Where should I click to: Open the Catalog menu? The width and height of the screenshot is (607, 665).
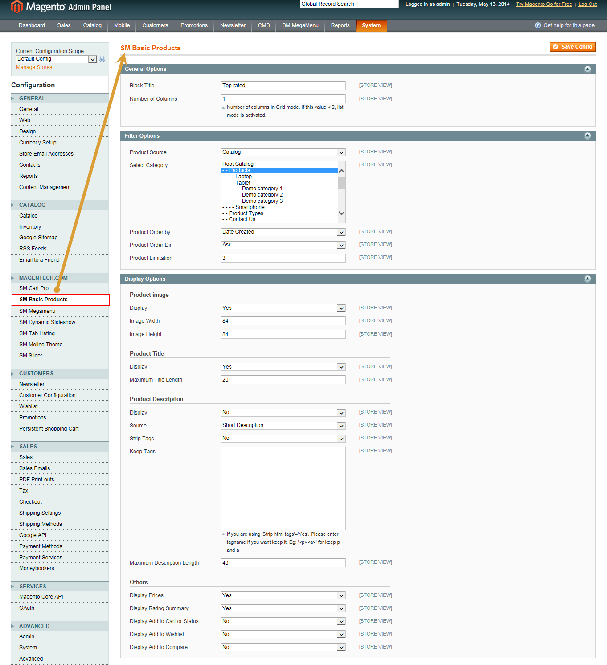92,25
